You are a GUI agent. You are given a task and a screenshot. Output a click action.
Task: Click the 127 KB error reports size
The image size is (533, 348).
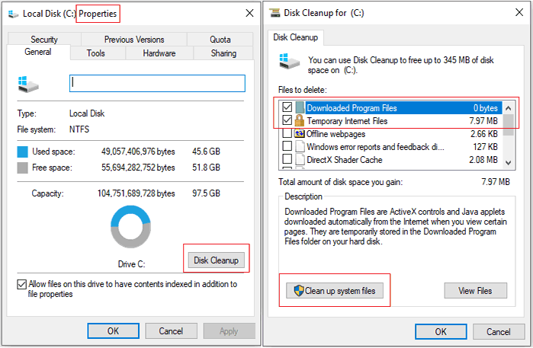486,147
